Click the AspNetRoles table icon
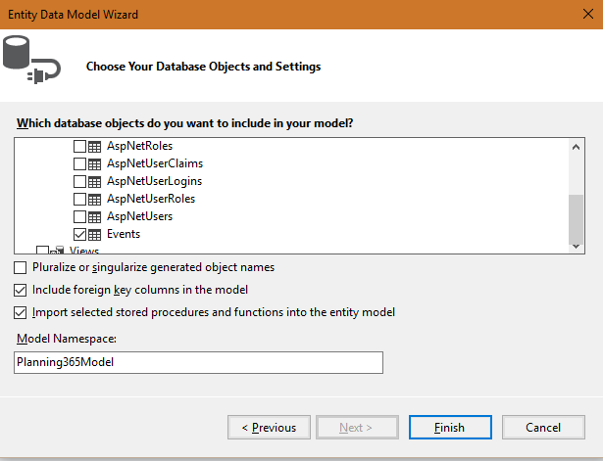Image resolution: width=603 pixels, height=461 pixels. [95, 146]
